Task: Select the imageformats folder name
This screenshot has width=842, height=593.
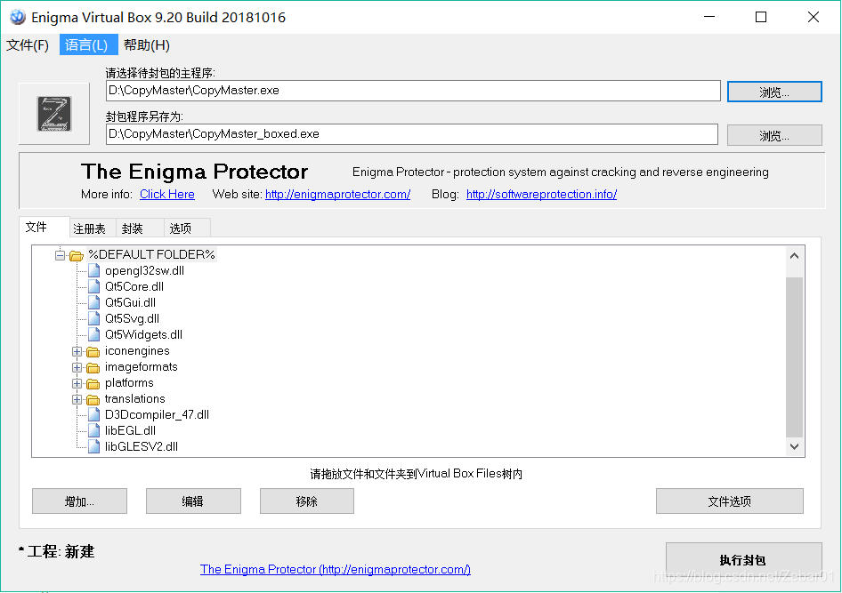Action: 142,367
